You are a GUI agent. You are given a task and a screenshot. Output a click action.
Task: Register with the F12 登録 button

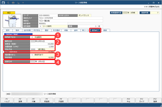pyautogui.click(x=155, y=100)
